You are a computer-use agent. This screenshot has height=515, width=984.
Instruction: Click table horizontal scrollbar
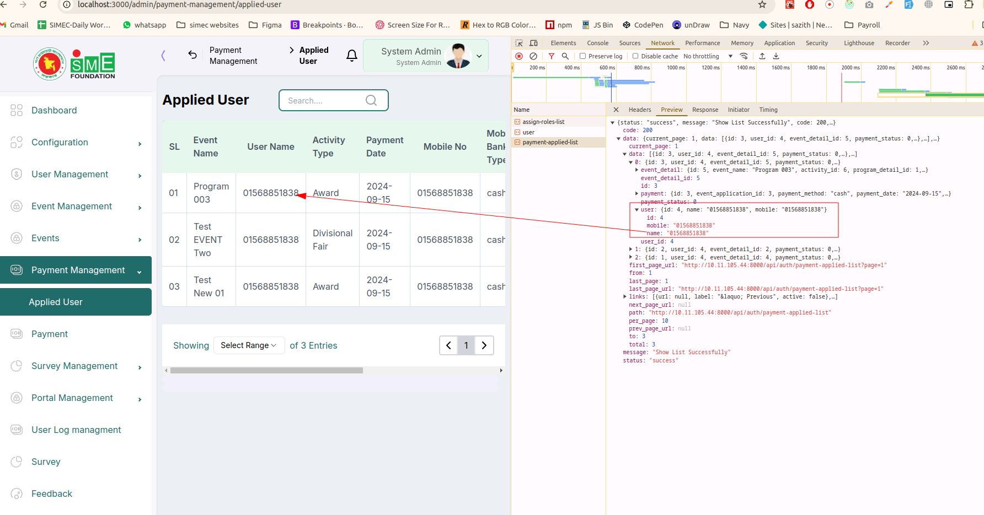pyautogui.click(x=266, y=371)
